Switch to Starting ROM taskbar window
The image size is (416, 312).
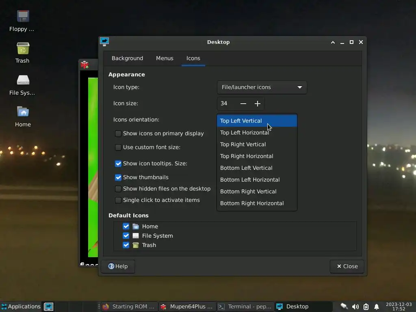coord(130,307)
